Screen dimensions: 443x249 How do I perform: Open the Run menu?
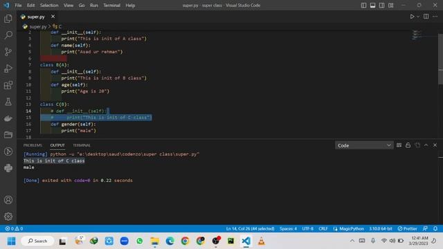pyautogui.click(x=94, y=6)
